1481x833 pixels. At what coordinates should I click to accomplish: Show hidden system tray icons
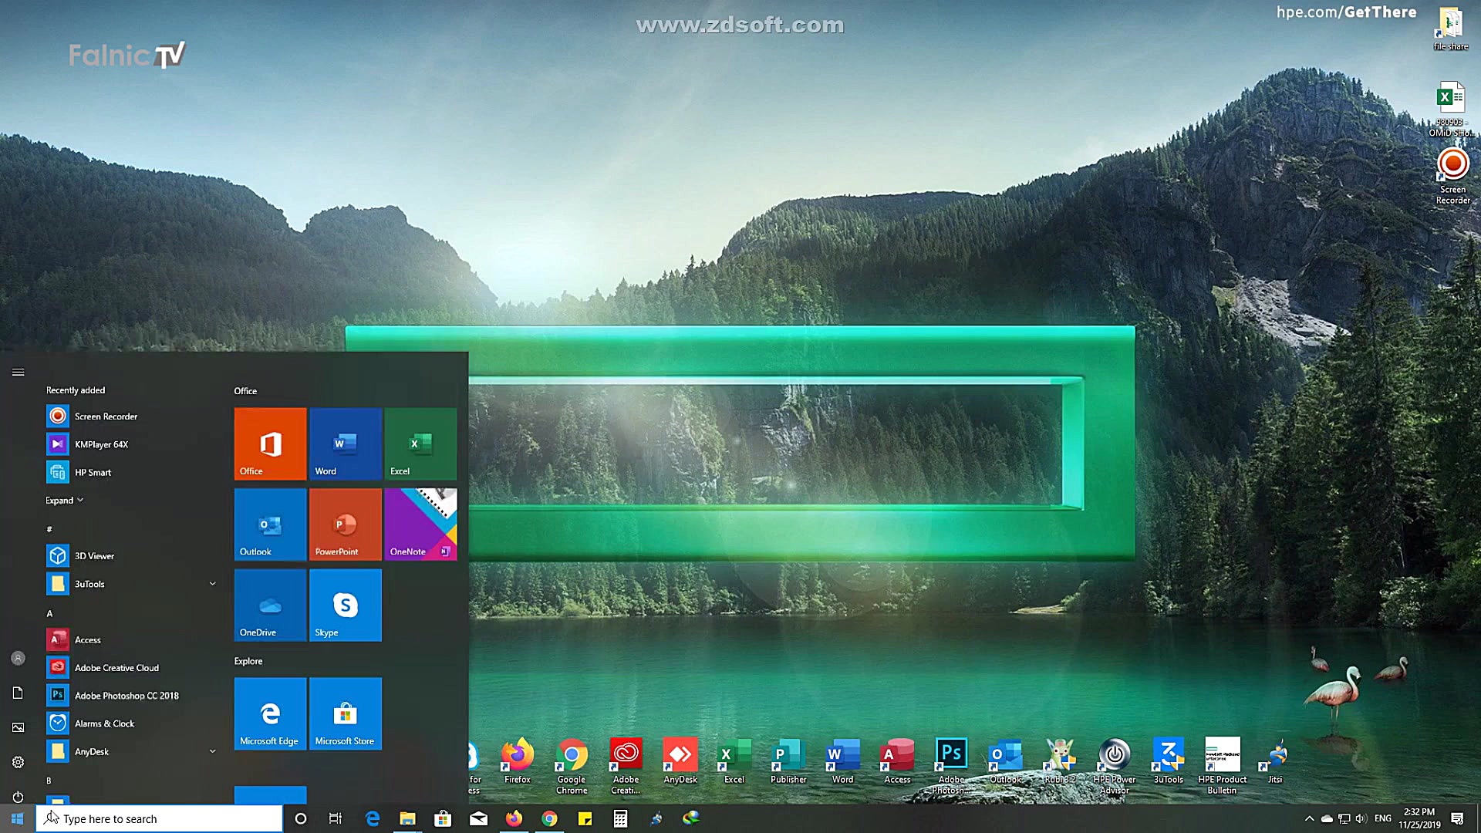pos(1309,818)
